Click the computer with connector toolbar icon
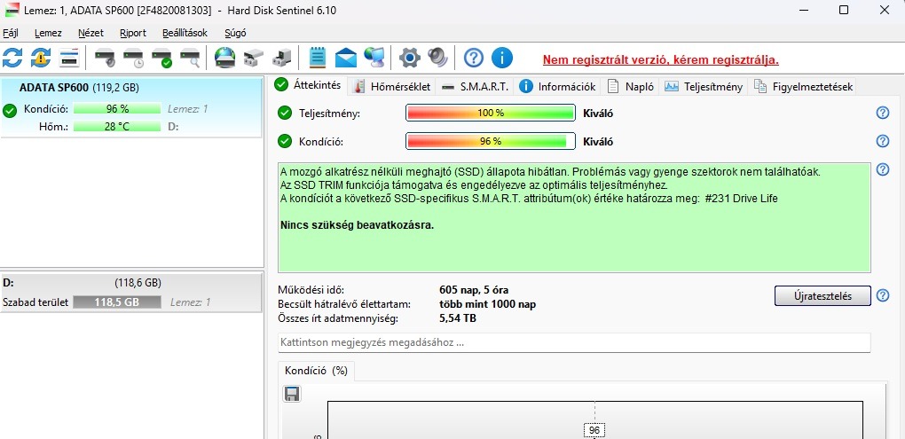Screen dimensions: 905x439 pos(281,58)
